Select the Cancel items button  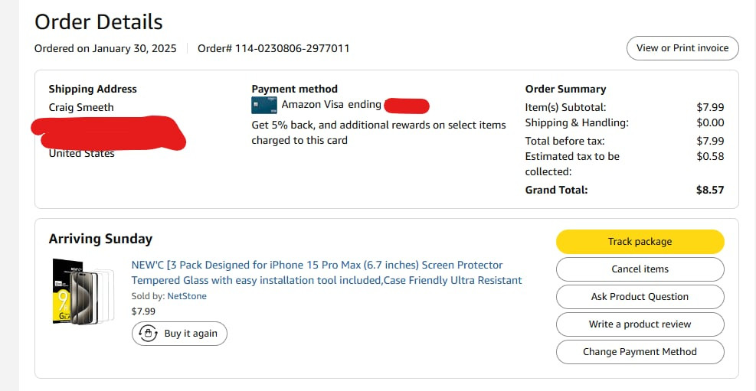pos(640,269)
